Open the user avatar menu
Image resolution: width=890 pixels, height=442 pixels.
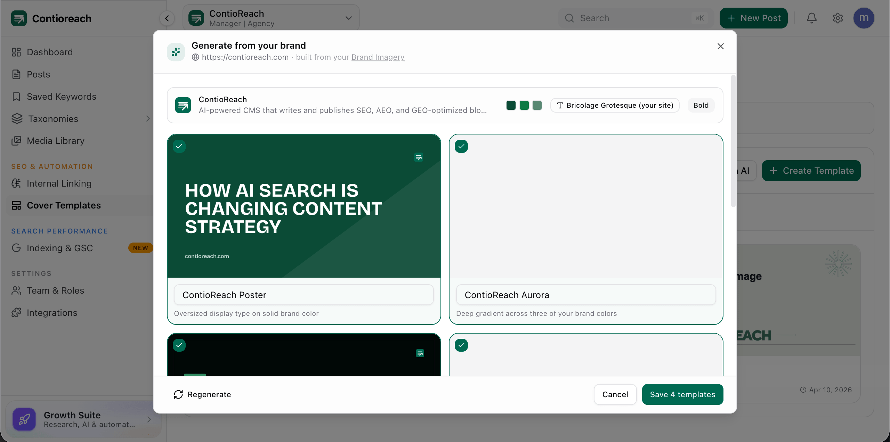click(864, 18)
